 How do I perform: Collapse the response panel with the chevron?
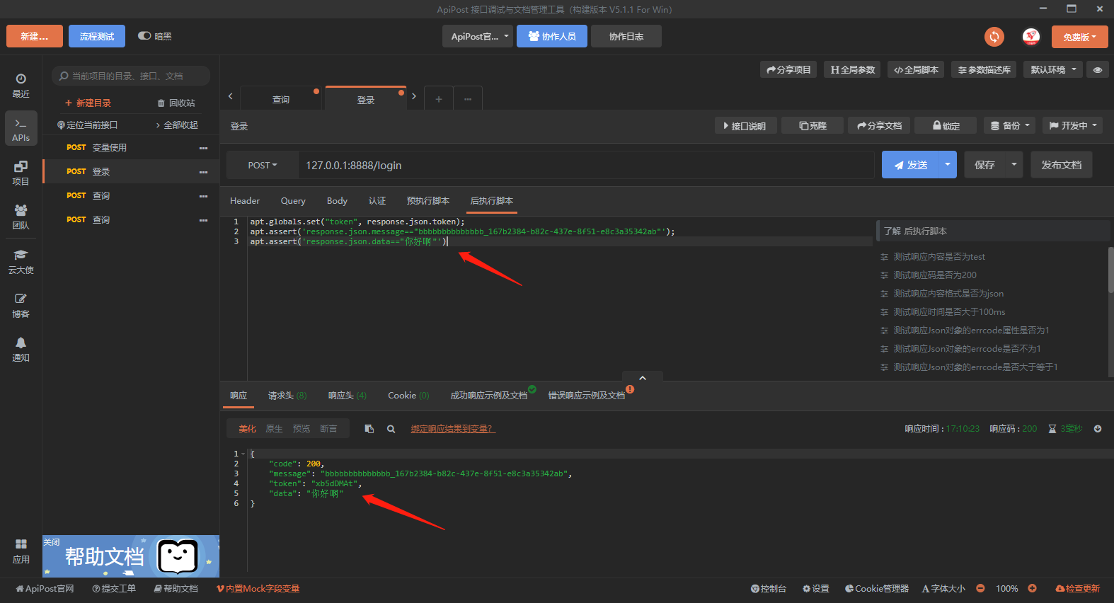coord(643,378)
